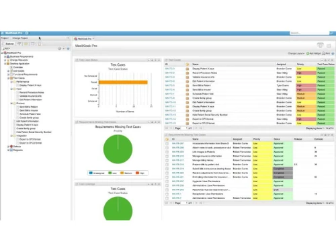Select Overview in the project tree
This screenshot has width=336, height=252.
coord(18,67)
